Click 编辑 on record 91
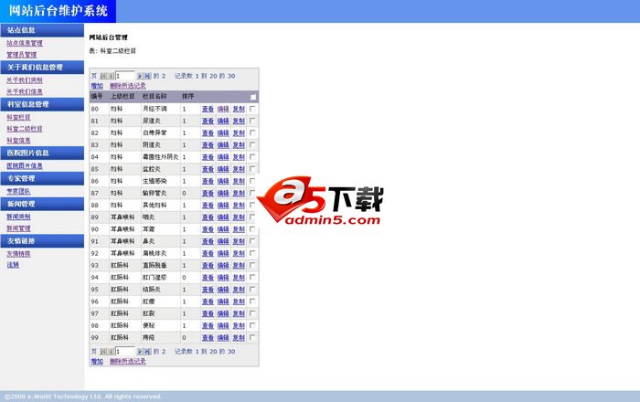This screenshot has width=640, height=402. coord(223,241)
